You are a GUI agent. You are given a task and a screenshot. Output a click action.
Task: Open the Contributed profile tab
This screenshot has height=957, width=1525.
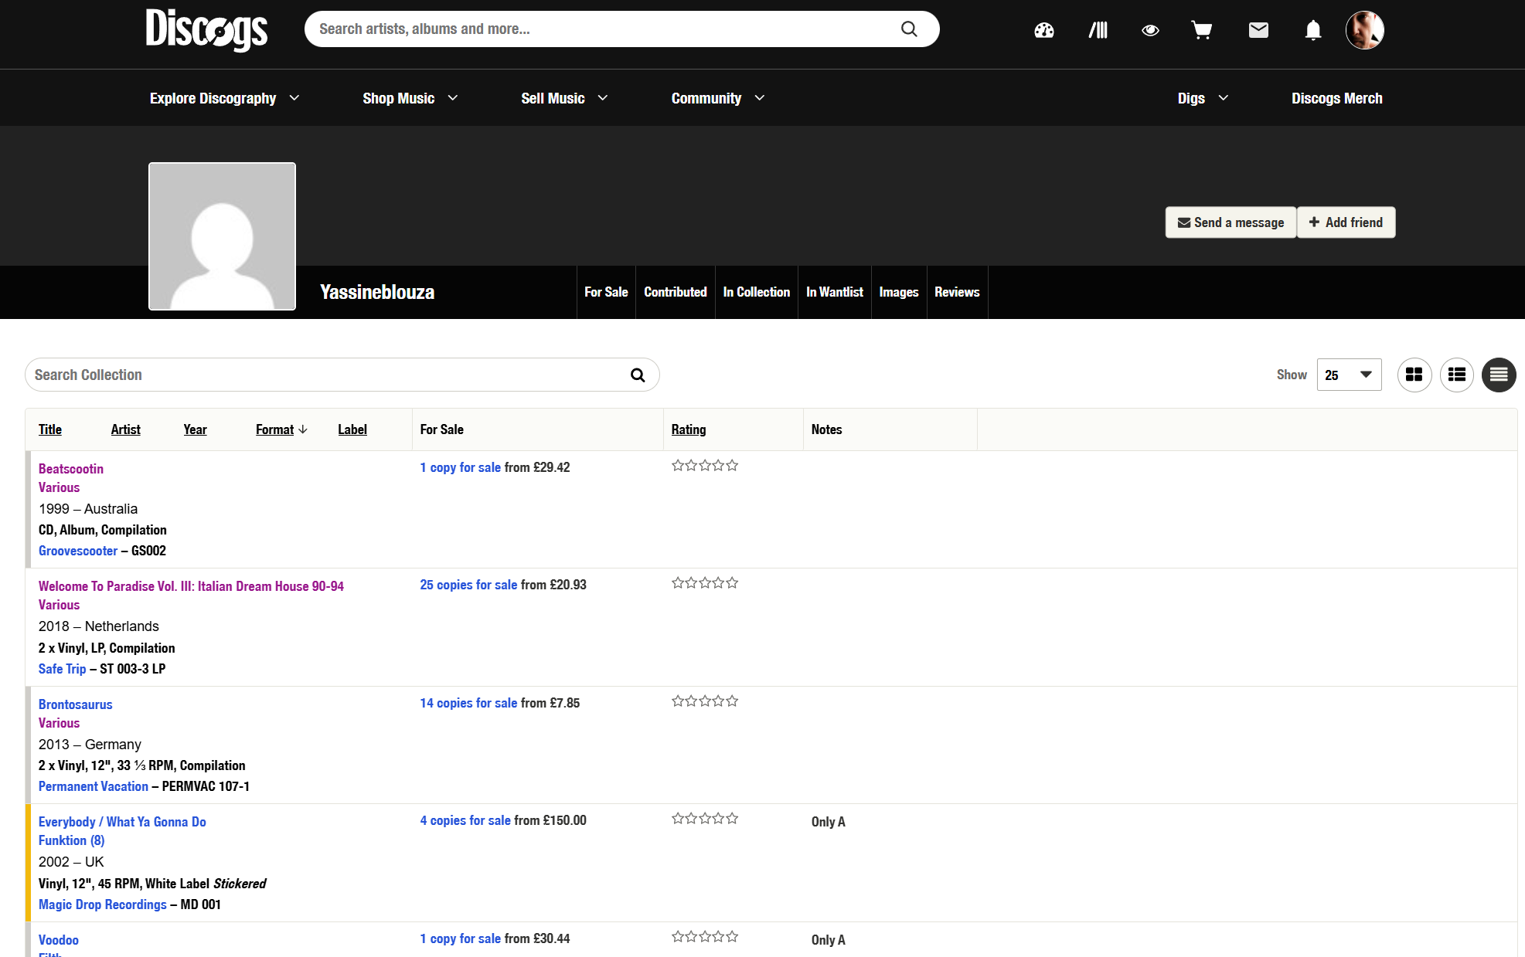(676, 292)
